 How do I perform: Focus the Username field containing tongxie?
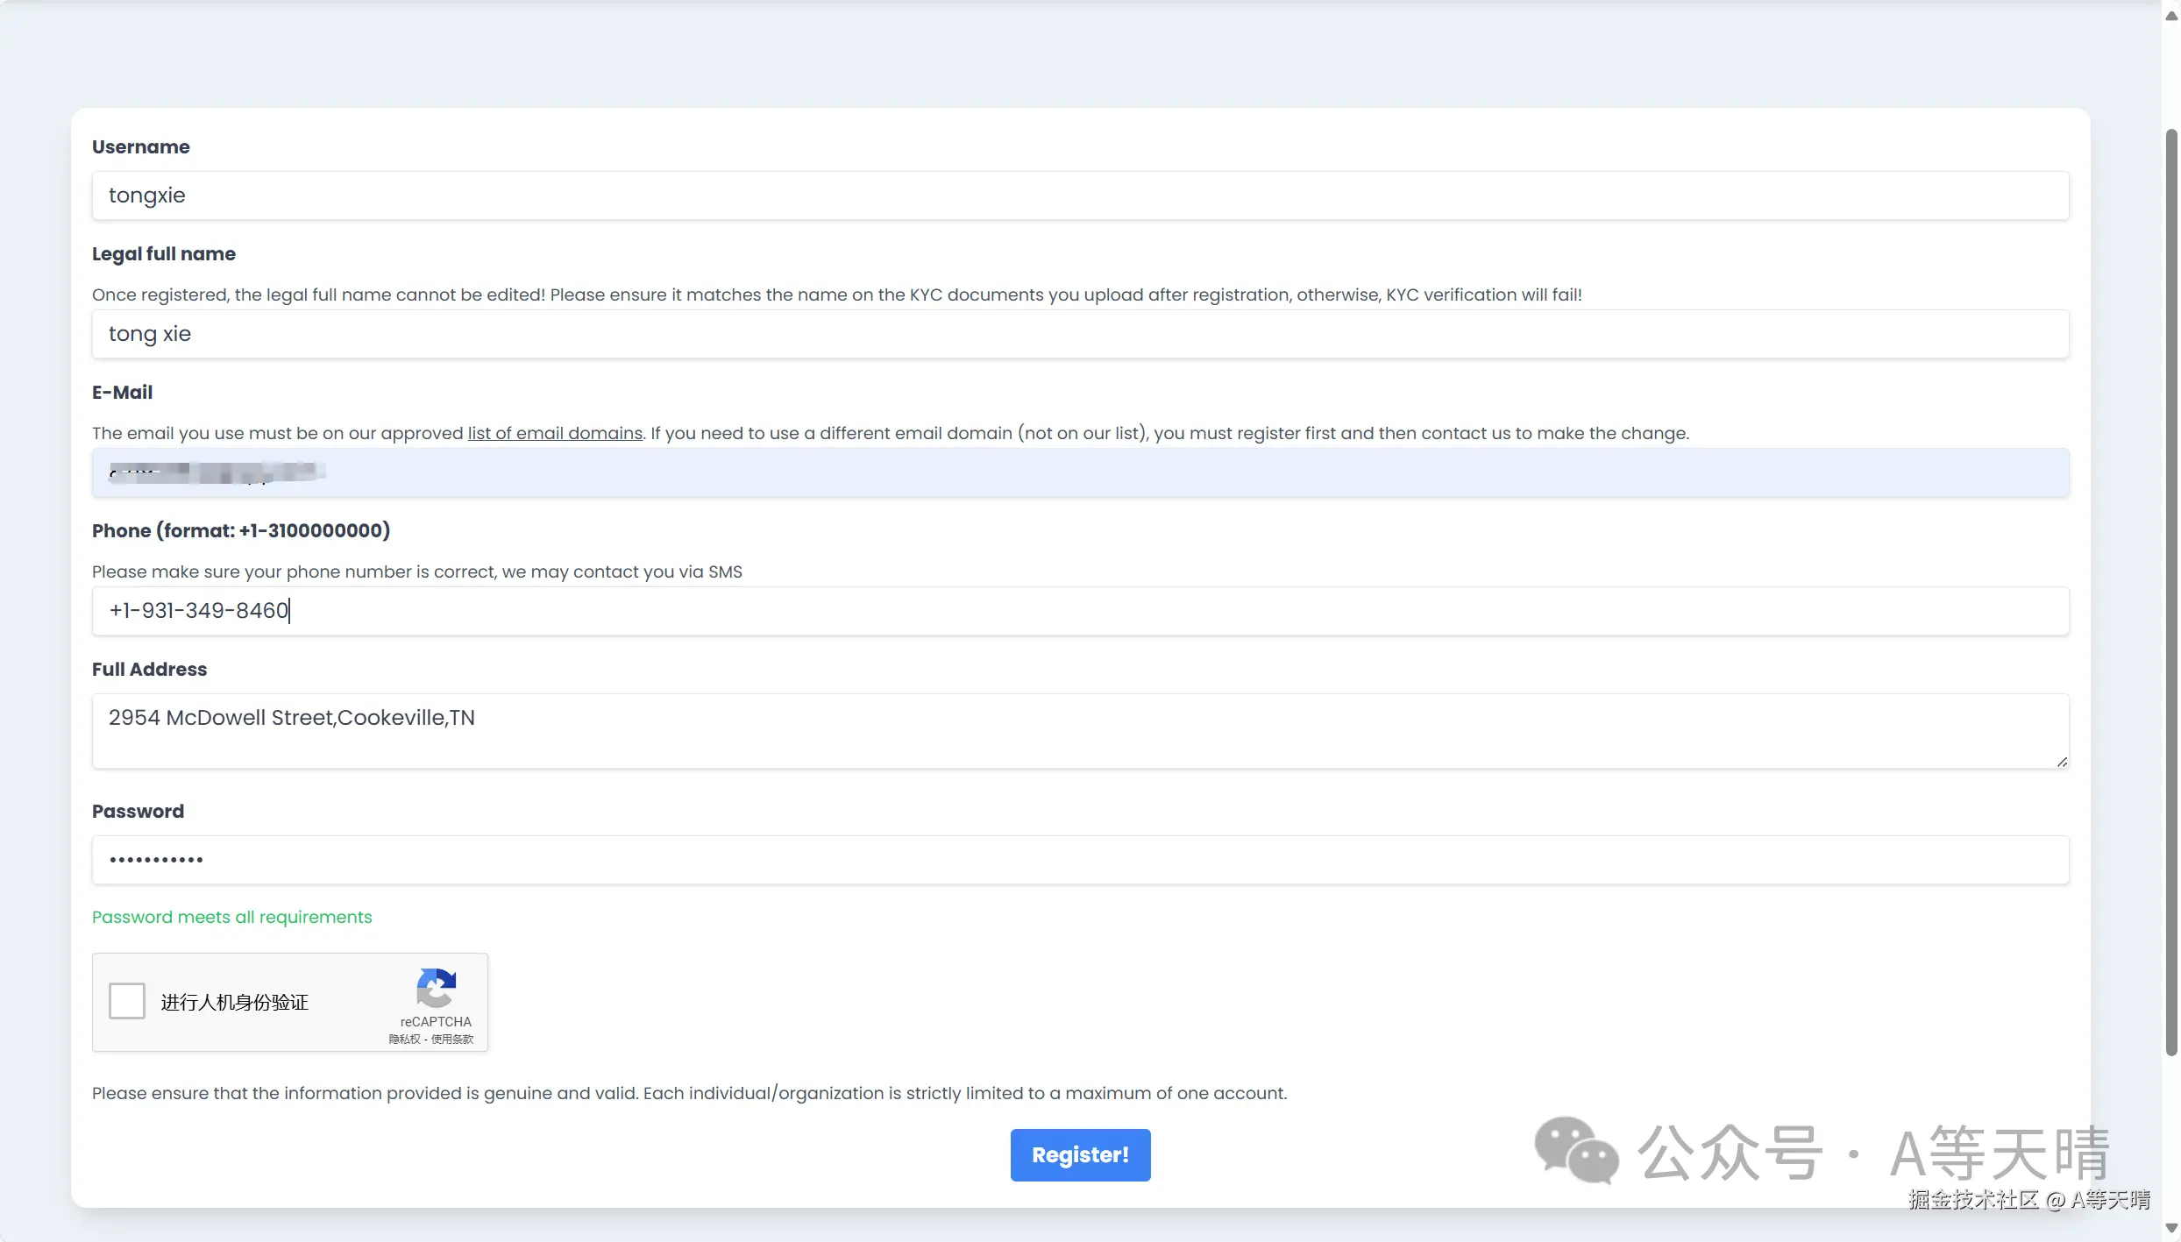point(1080,195)
